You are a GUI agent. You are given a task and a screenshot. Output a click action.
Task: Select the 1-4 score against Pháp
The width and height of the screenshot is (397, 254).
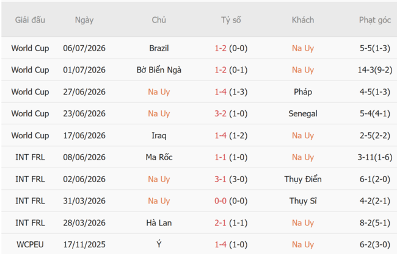[220, 91]
